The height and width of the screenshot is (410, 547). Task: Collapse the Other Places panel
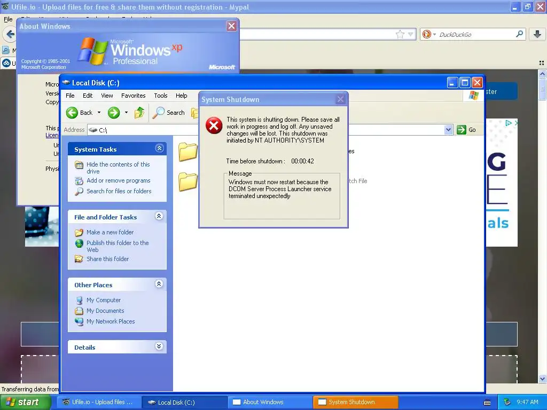coord(159,284)
